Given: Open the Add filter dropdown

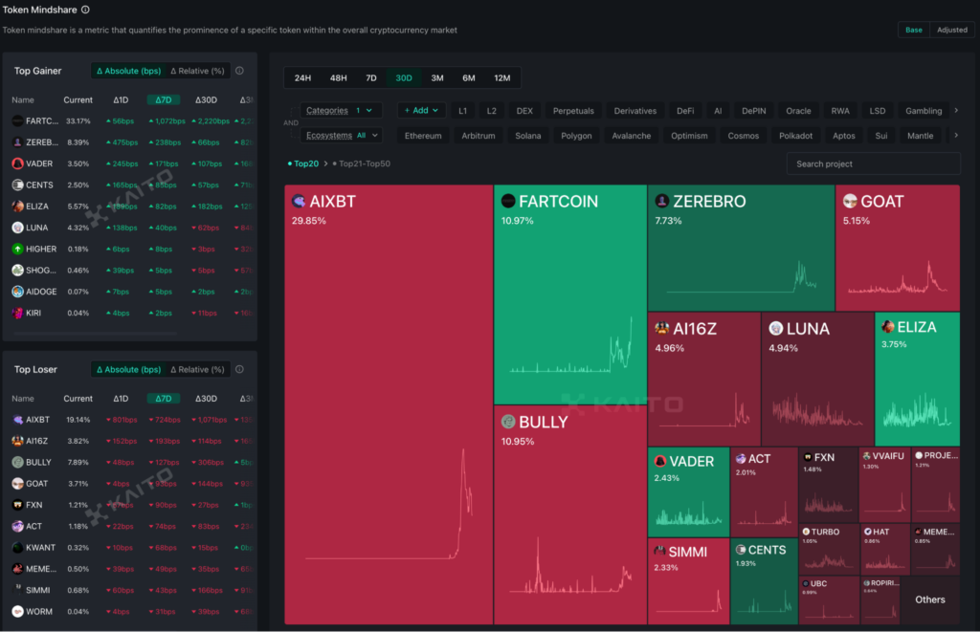Looking at the screenshot, I should click(x=421, y=111).
